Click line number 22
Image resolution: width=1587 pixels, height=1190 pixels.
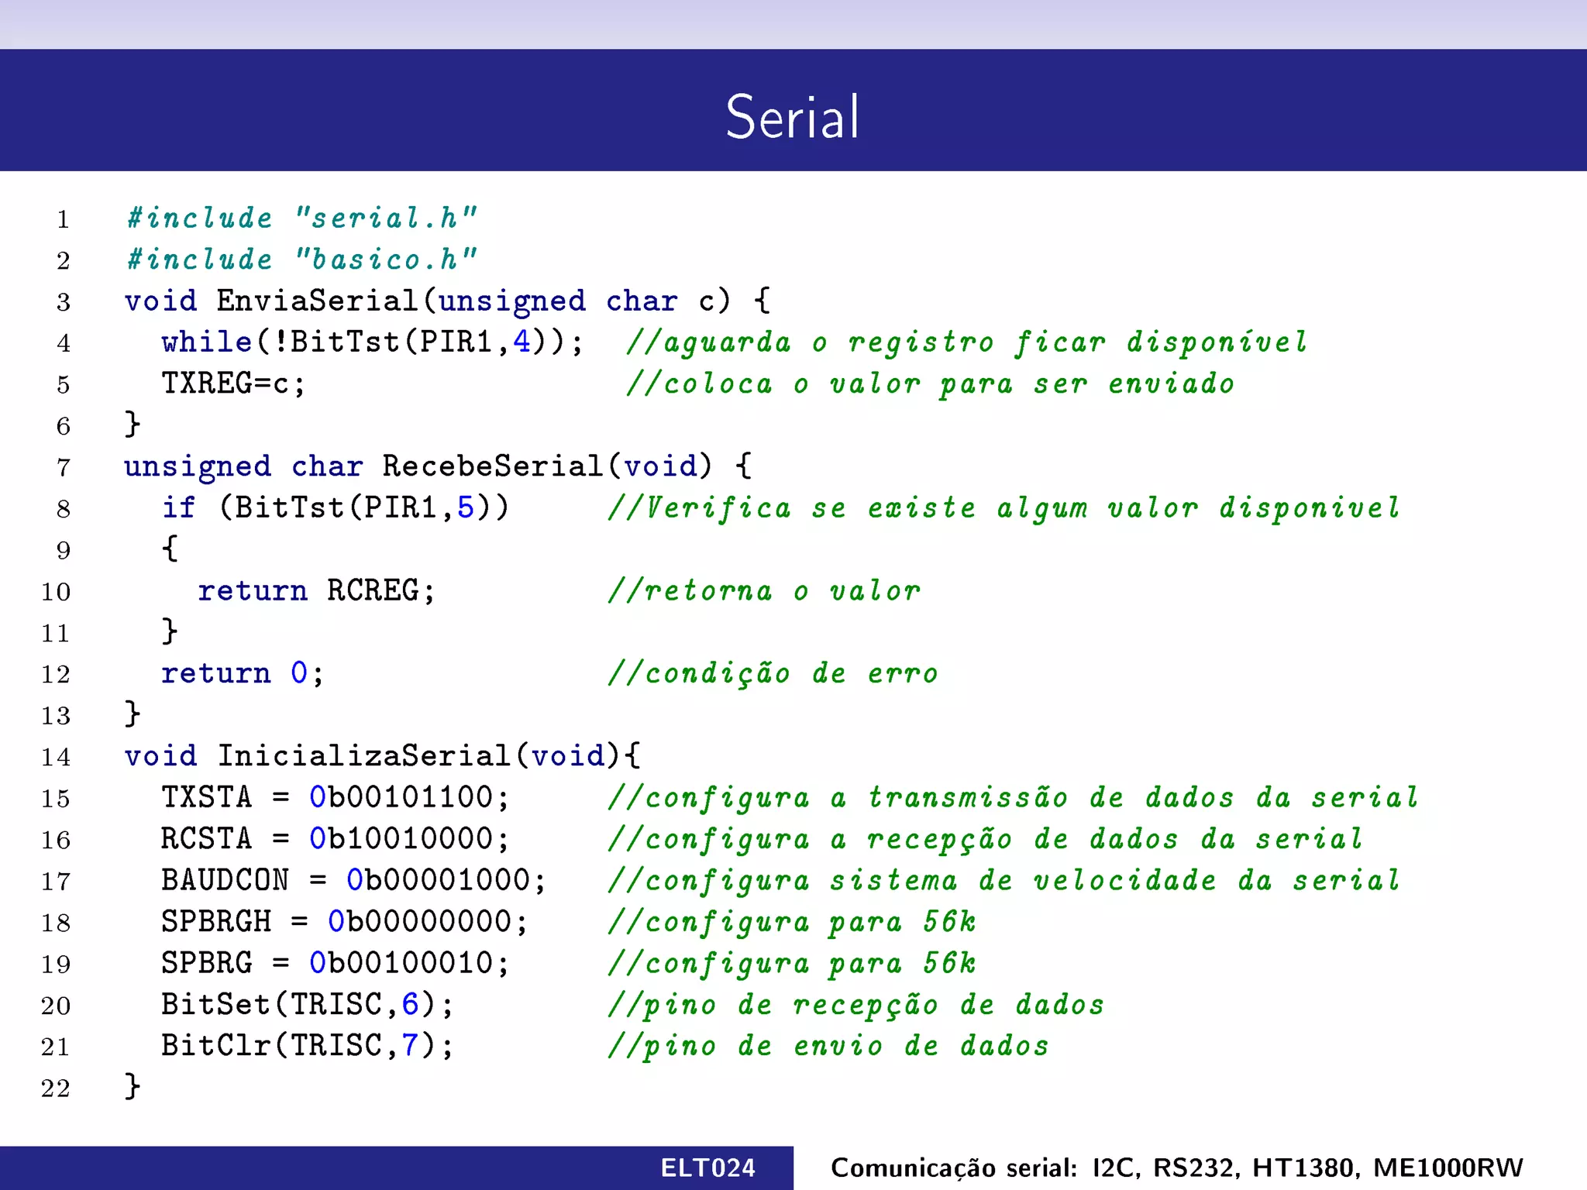56,1089
